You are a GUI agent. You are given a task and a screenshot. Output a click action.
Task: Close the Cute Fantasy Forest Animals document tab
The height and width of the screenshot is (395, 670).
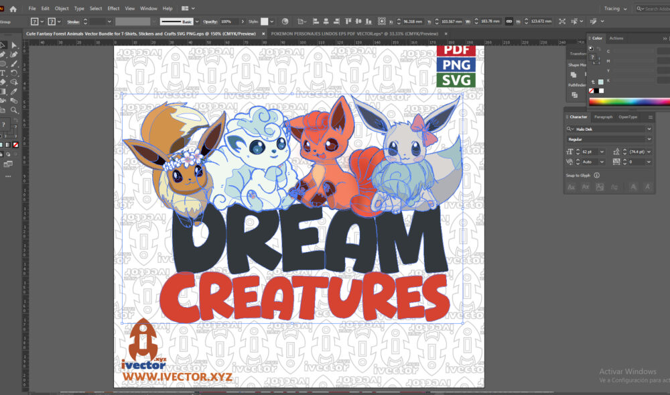pos(263,34)
